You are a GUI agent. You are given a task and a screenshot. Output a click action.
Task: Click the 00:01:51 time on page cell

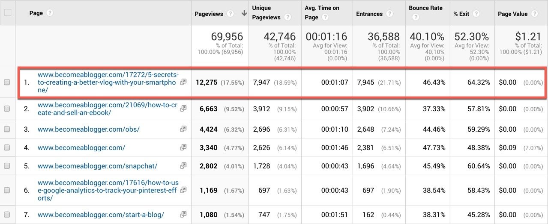point(335,215)
